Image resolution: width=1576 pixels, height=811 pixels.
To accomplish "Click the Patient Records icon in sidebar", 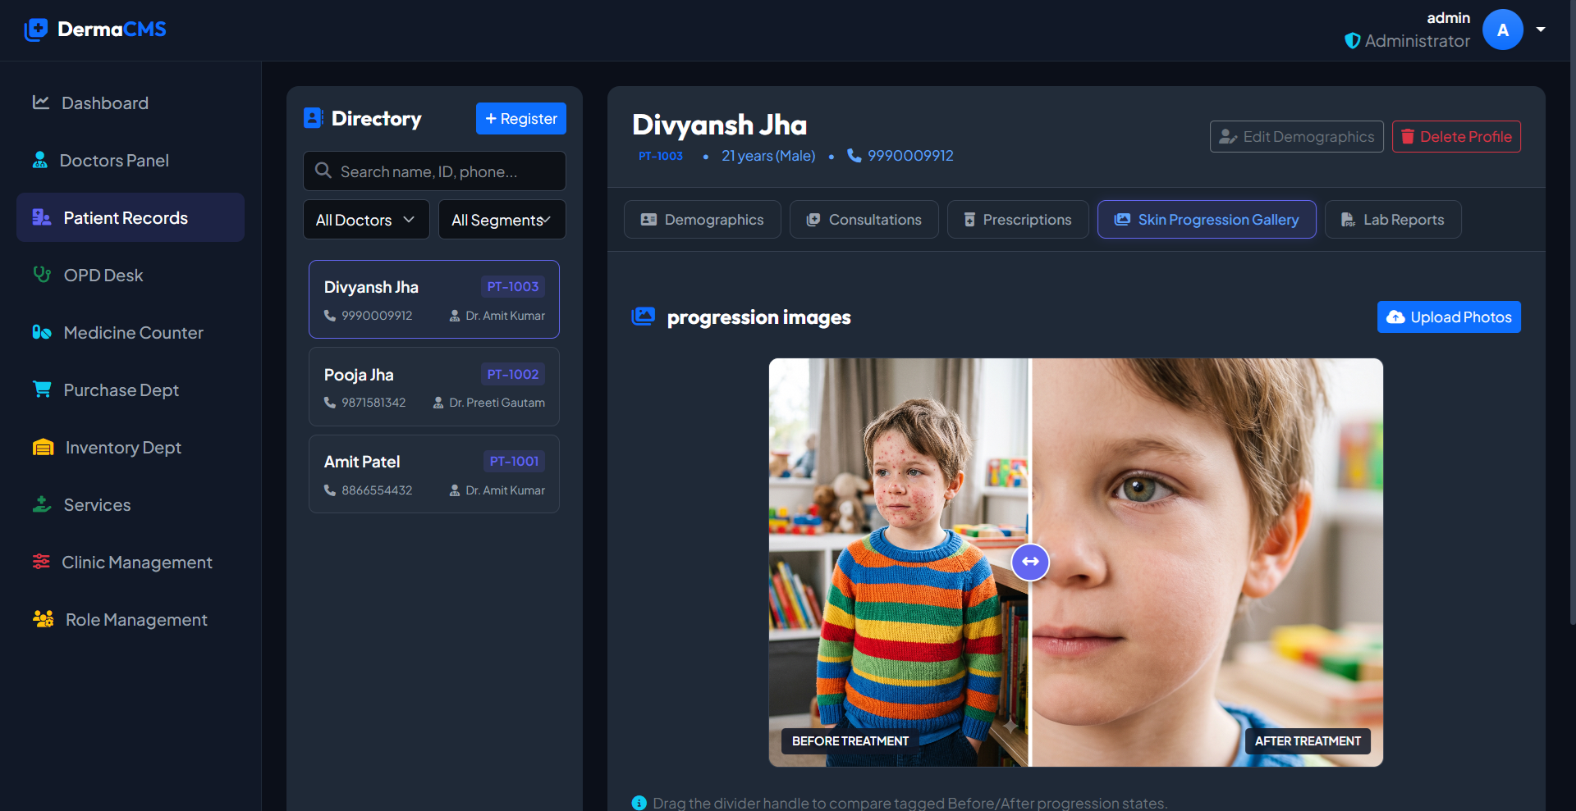I will pos(42,217).
